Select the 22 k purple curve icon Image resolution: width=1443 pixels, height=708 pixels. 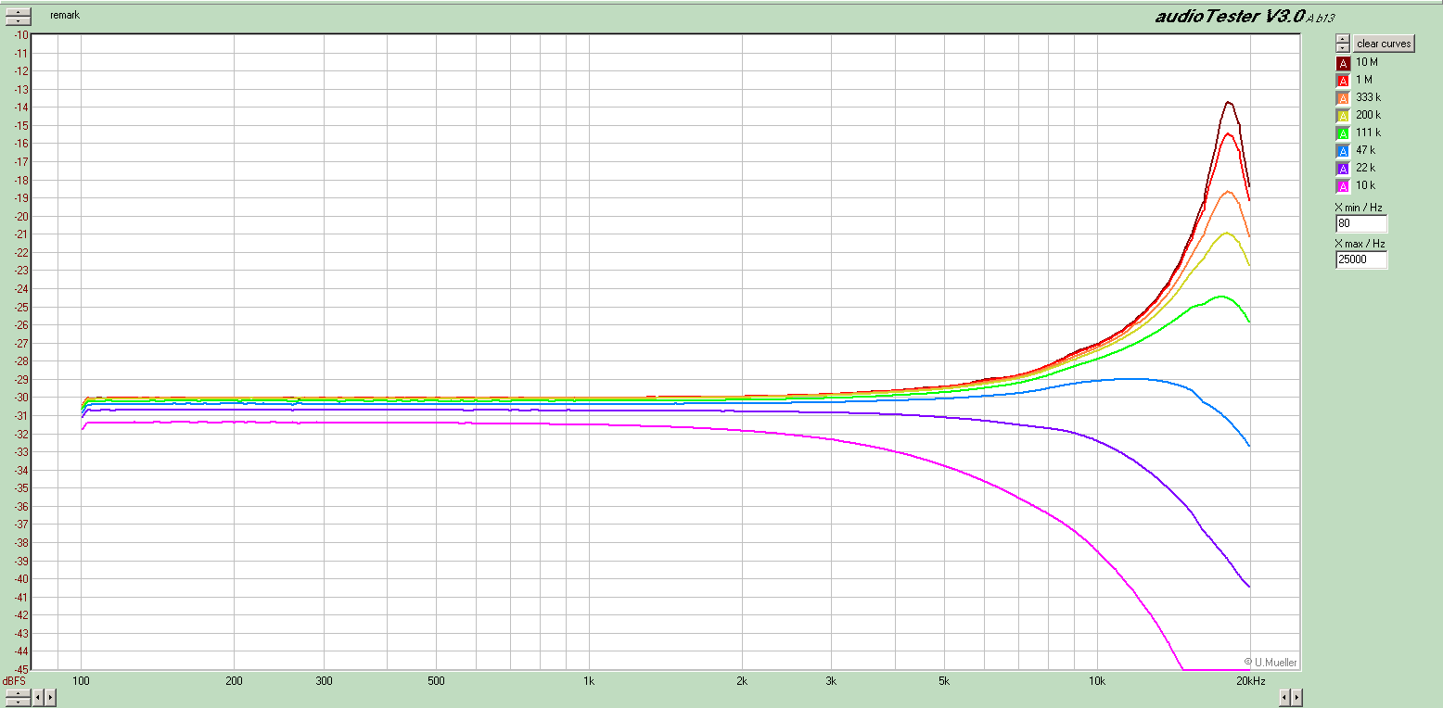pos(1343,168)
